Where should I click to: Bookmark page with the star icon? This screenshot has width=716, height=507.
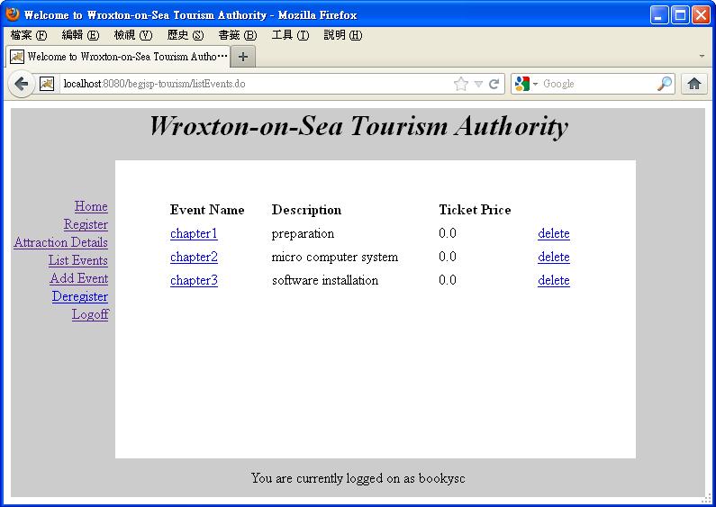click(461, 84)
